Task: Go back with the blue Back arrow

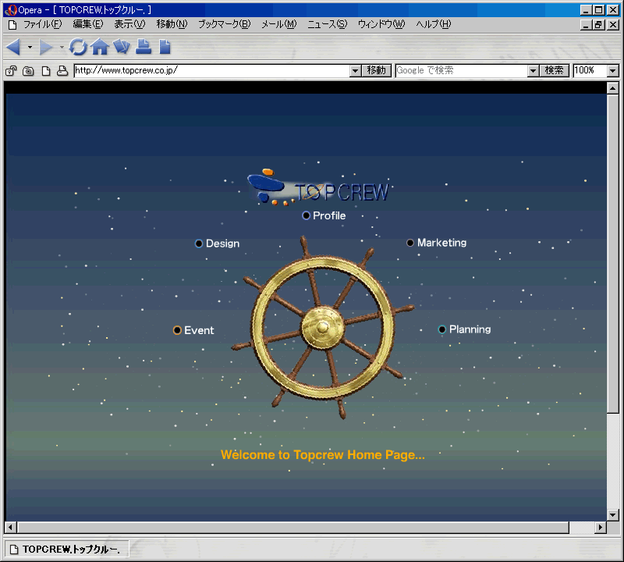Action: point(13,47)
